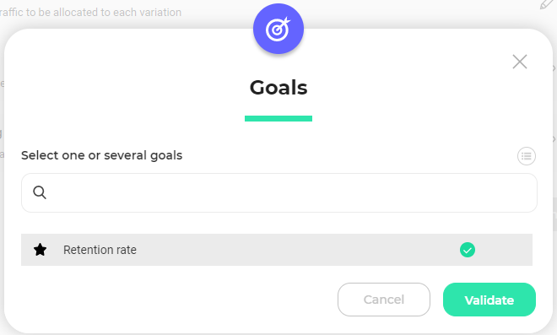Cancel the goal selection
557x335 pixels.
pos(384,300)
